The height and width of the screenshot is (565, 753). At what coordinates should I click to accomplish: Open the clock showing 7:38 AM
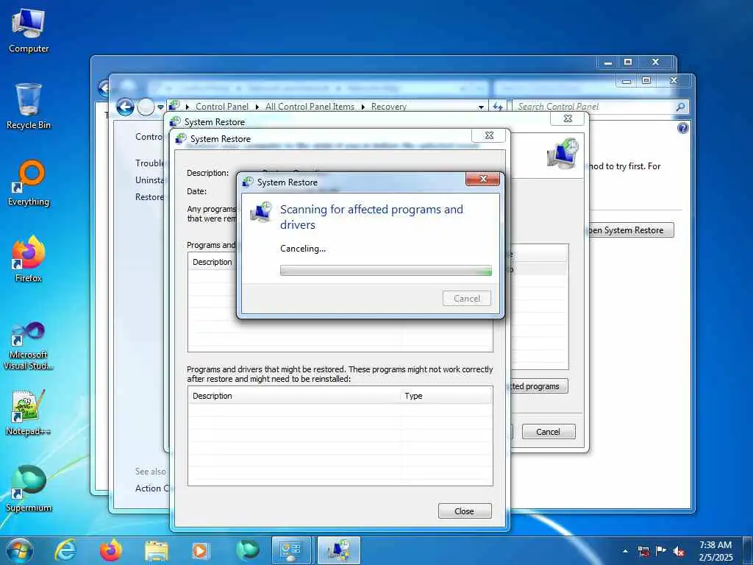tap(715, 551)
